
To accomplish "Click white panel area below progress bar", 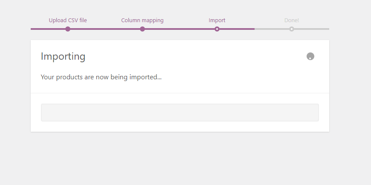I will [x=180, y=127].
